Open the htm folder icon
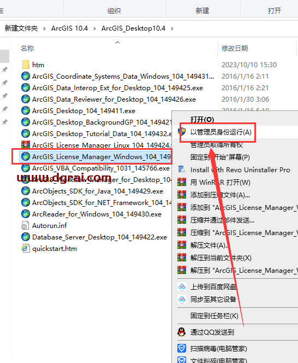298x363 pixels. (x=26, y=65)
